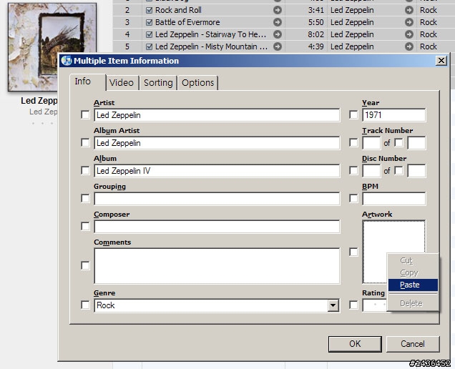
Task: Click the total discs input box
Action: 416,171
